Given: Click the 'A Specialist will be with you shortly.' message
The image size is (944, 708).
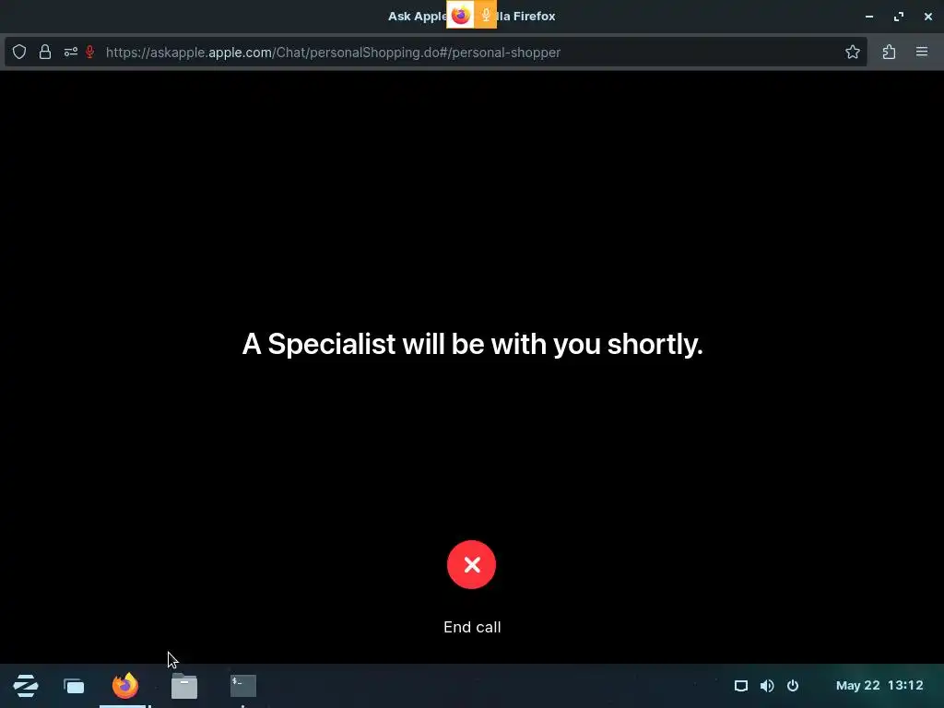Looking at the screenshot, I should click(473, 345).
